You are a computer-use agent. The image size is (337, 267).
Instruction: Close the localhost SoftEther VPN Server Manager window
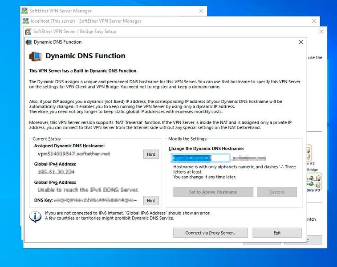click(314, 21)
